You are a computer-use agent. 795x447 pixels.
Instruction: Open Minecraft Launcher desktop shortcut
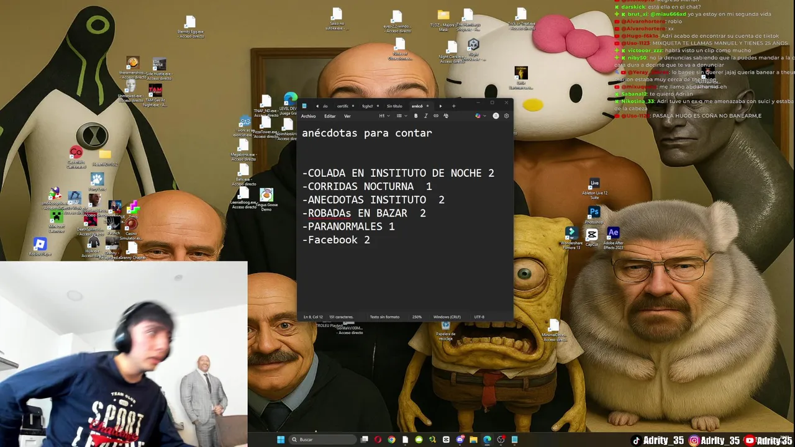pyautogui.click(x=57, y=221)
